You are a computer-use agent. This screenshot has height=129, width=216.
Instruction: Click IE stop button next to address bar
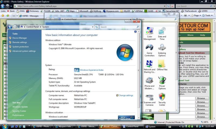(172, 6)
